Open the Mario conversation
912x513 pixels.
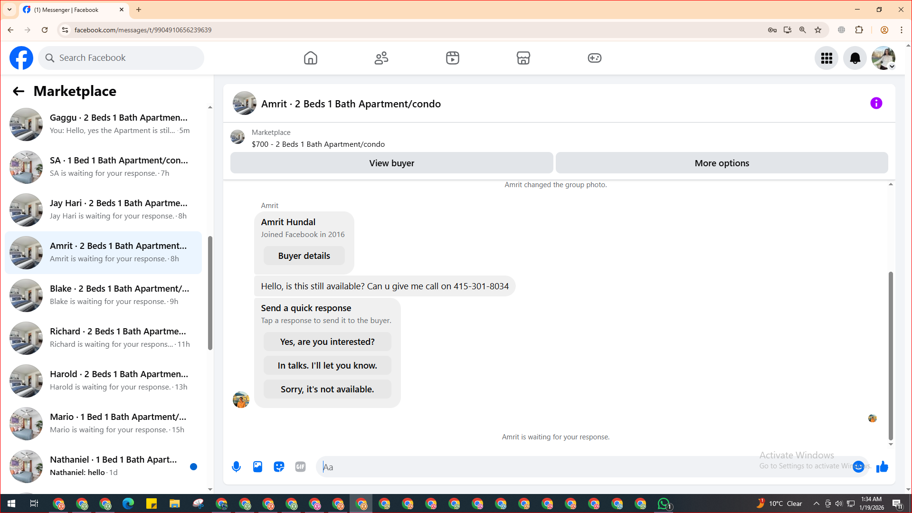[104, 424]
